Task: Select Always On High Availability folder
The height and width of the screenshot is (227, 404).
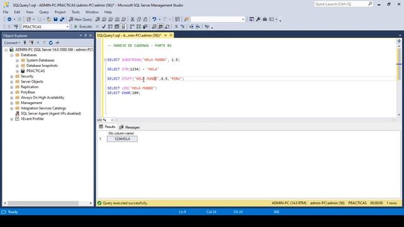Action: 42,98
